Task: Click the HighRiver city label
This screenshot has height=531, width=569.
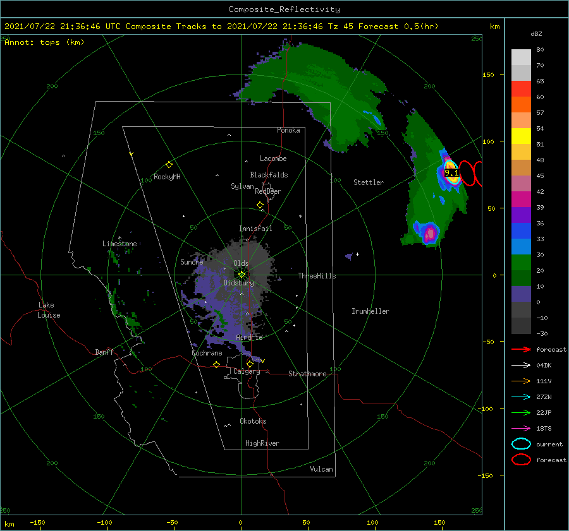Action: [x=262, y=443]
